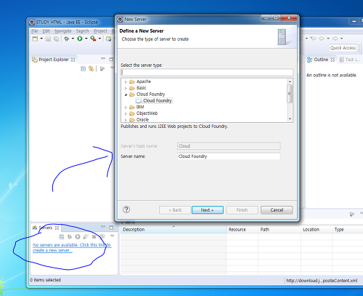
Task: Open the New wizard dropdown arrow
Action: click(41, 39)
